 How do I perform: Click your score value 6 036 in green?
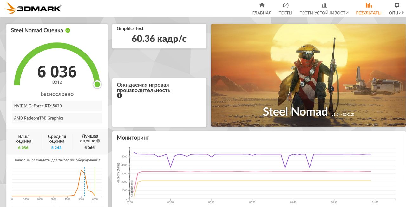pos(23,148)
